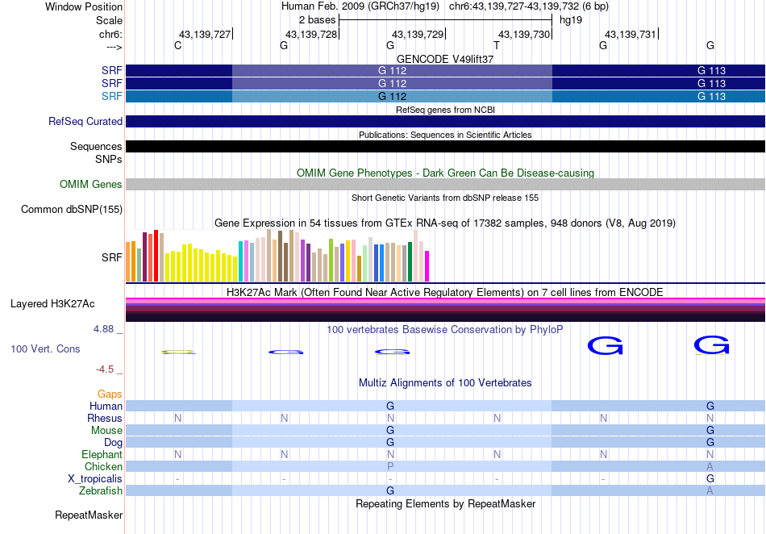
Task: Click the SRF label beside GTEx bar chart
Action: point(112,257)
